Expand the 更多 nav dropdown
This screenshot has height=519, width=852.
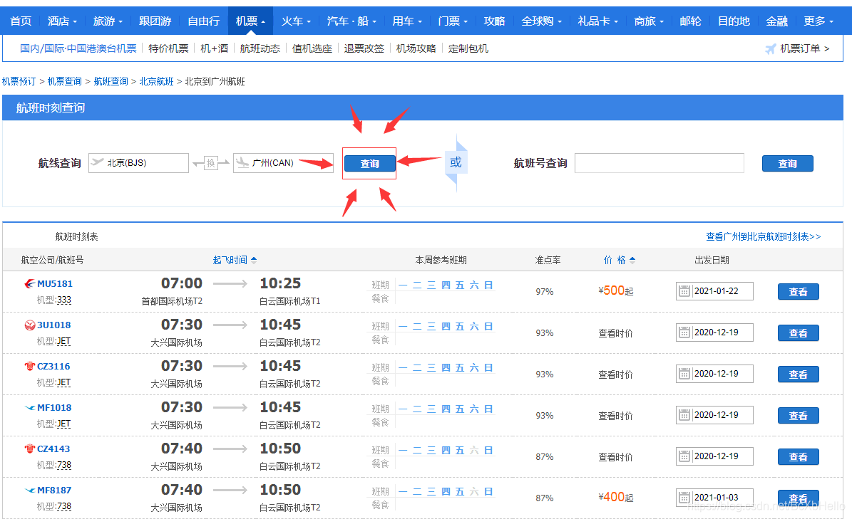click(x=818, y=21)
